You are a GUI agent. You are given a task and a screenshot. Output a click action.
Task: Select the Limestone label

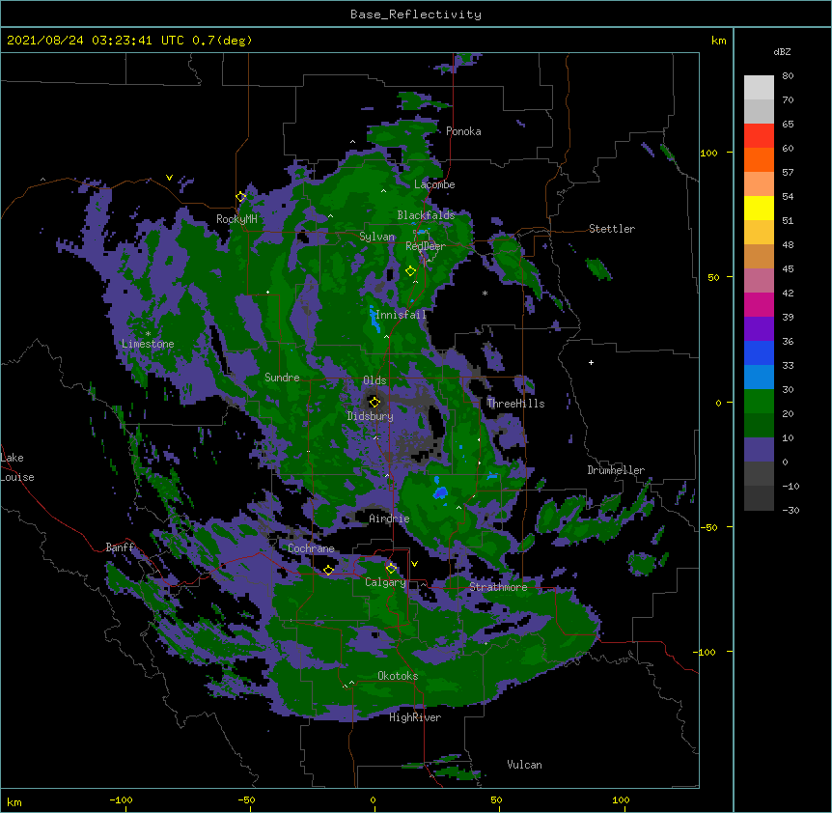point(148,344)
